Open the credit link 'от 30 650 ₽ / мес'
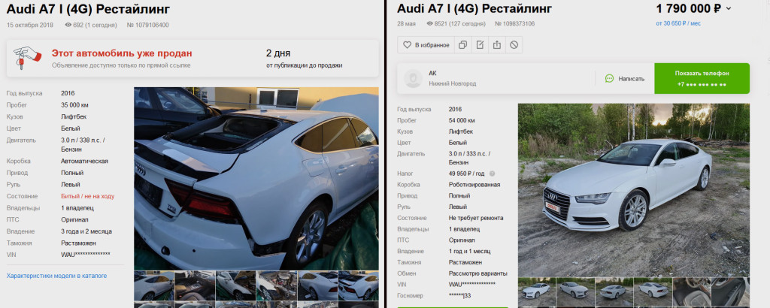Viewport: 770px width, 308px height. pos(678,23)
